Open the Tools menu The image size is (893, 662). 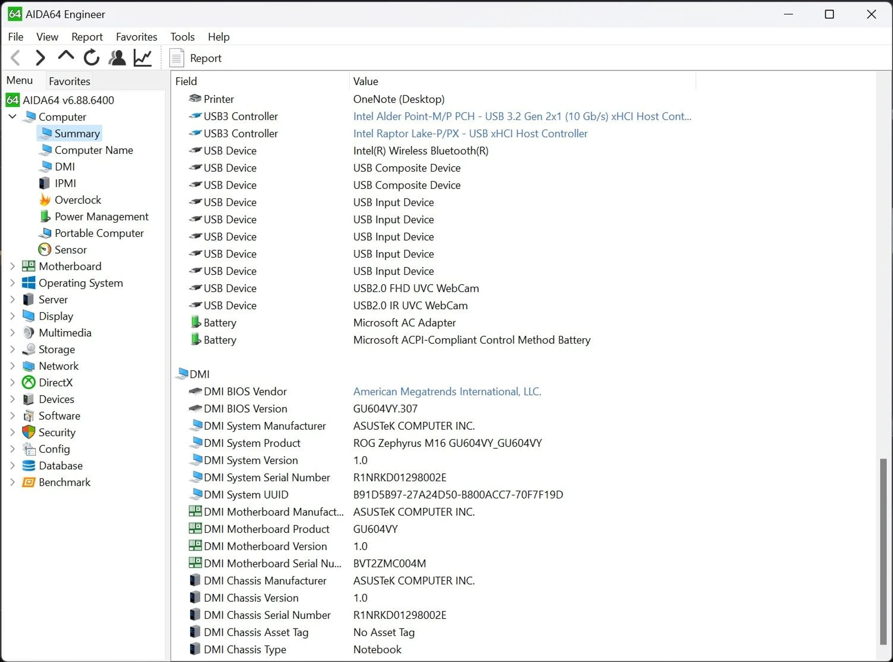tap(182, 37)
